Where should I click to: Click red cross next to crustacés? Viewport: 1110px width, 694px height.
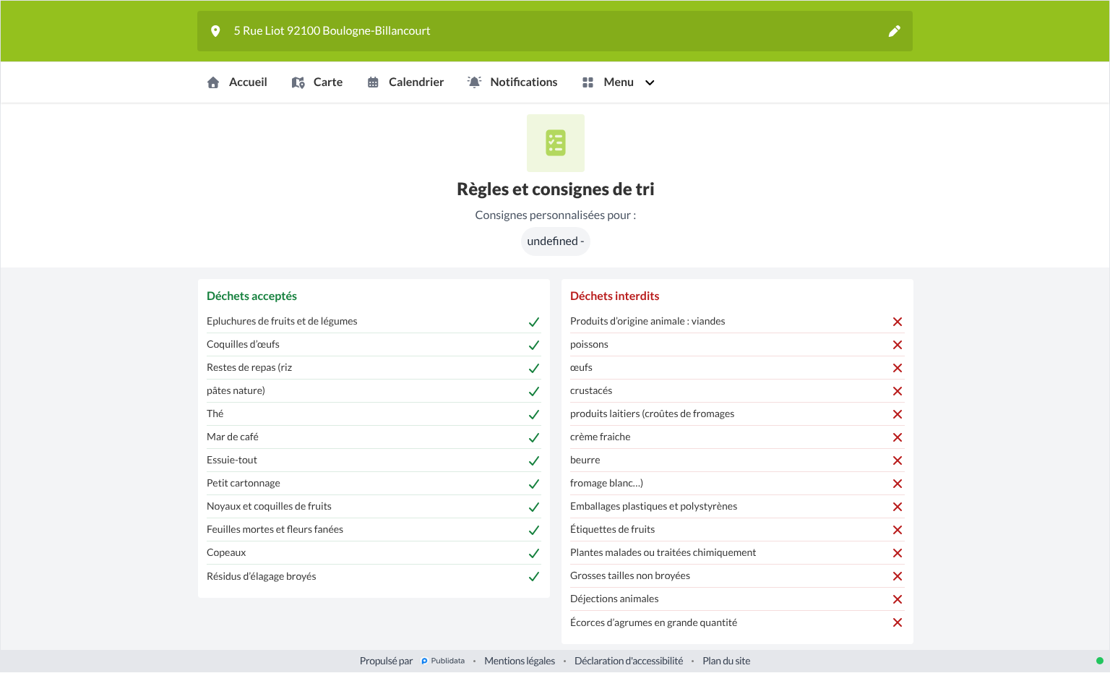[x=898, y=391]
